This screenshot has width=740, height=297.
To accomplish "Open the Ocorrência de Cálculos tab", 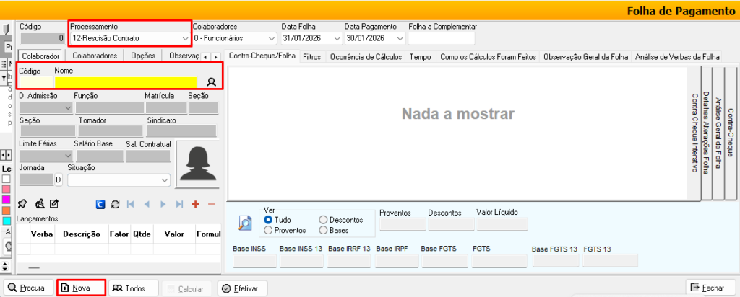I will point(366,56).
